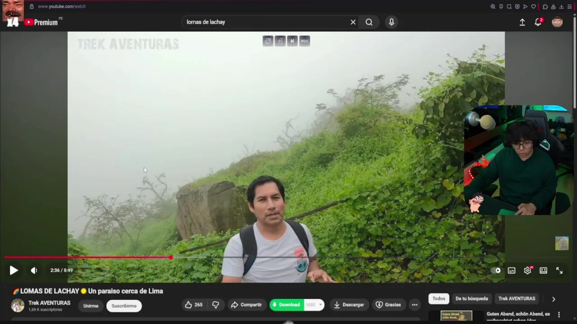Open 'Guten Abend, schön Abend' video thumbnail
Viewport: 577px width, 324px height.
tap(456, 316)
